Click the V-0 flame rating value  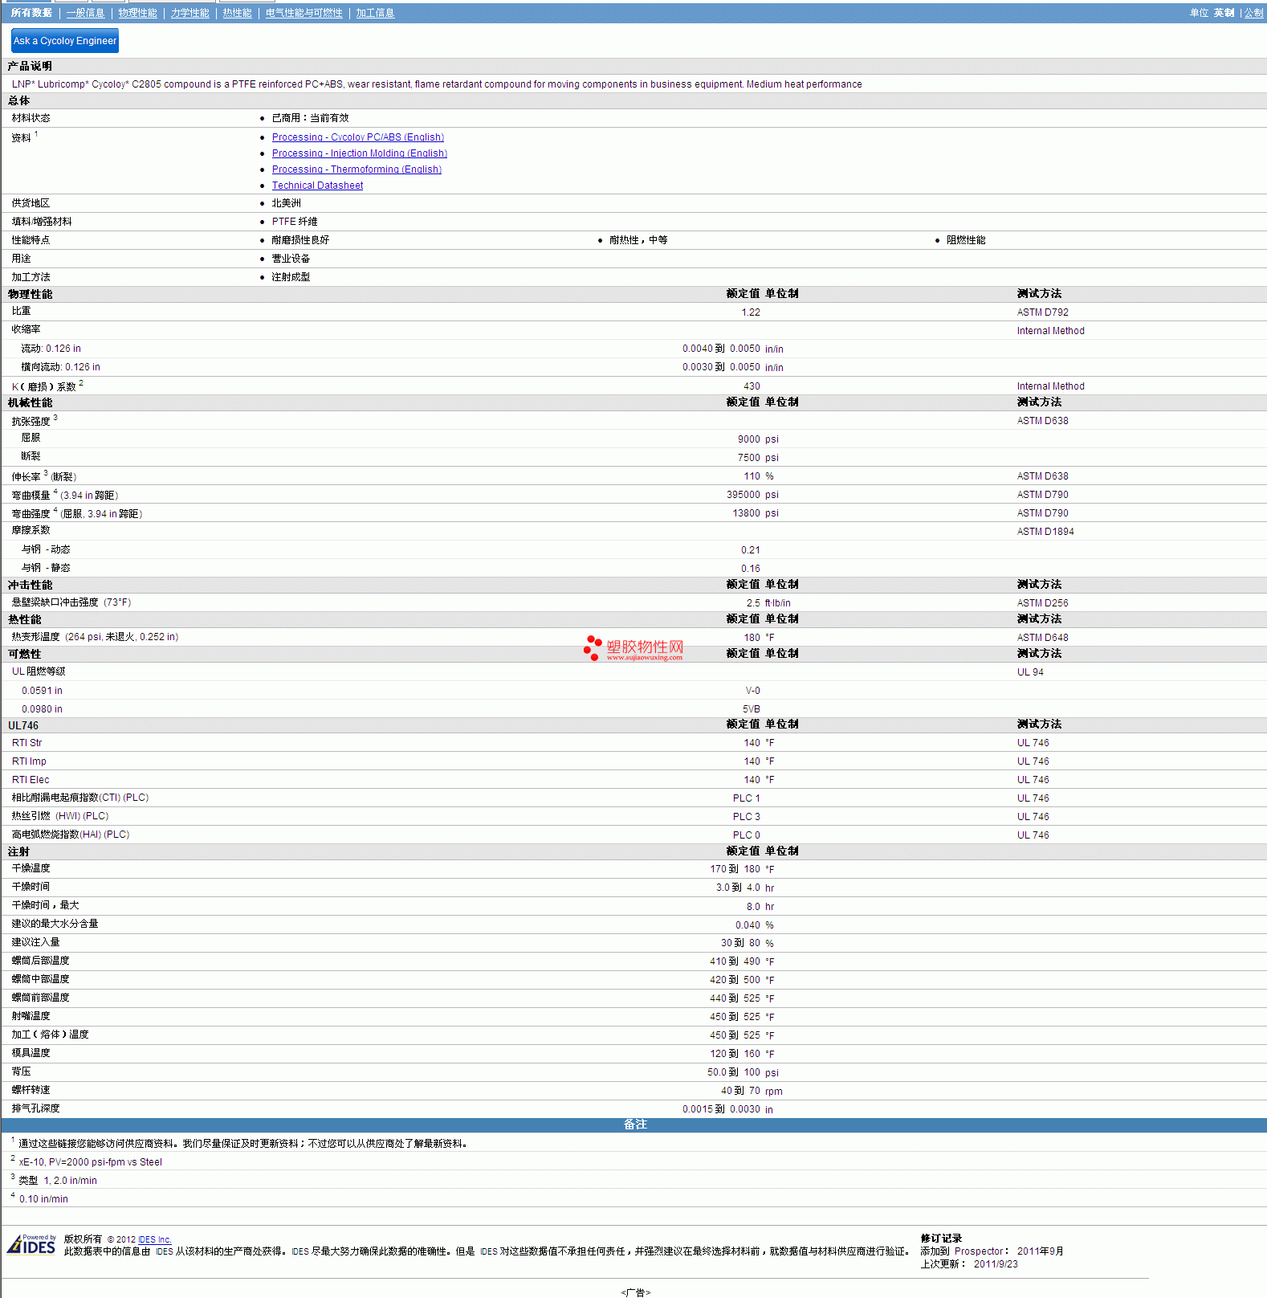coord(752,691)
